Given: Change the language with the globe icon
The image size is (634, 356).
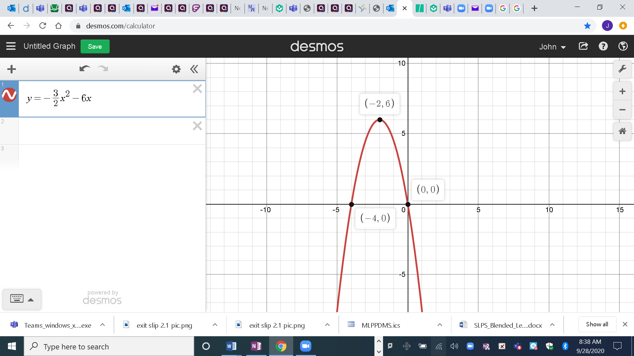Looking at the screenshot, I should coord(623,46).
